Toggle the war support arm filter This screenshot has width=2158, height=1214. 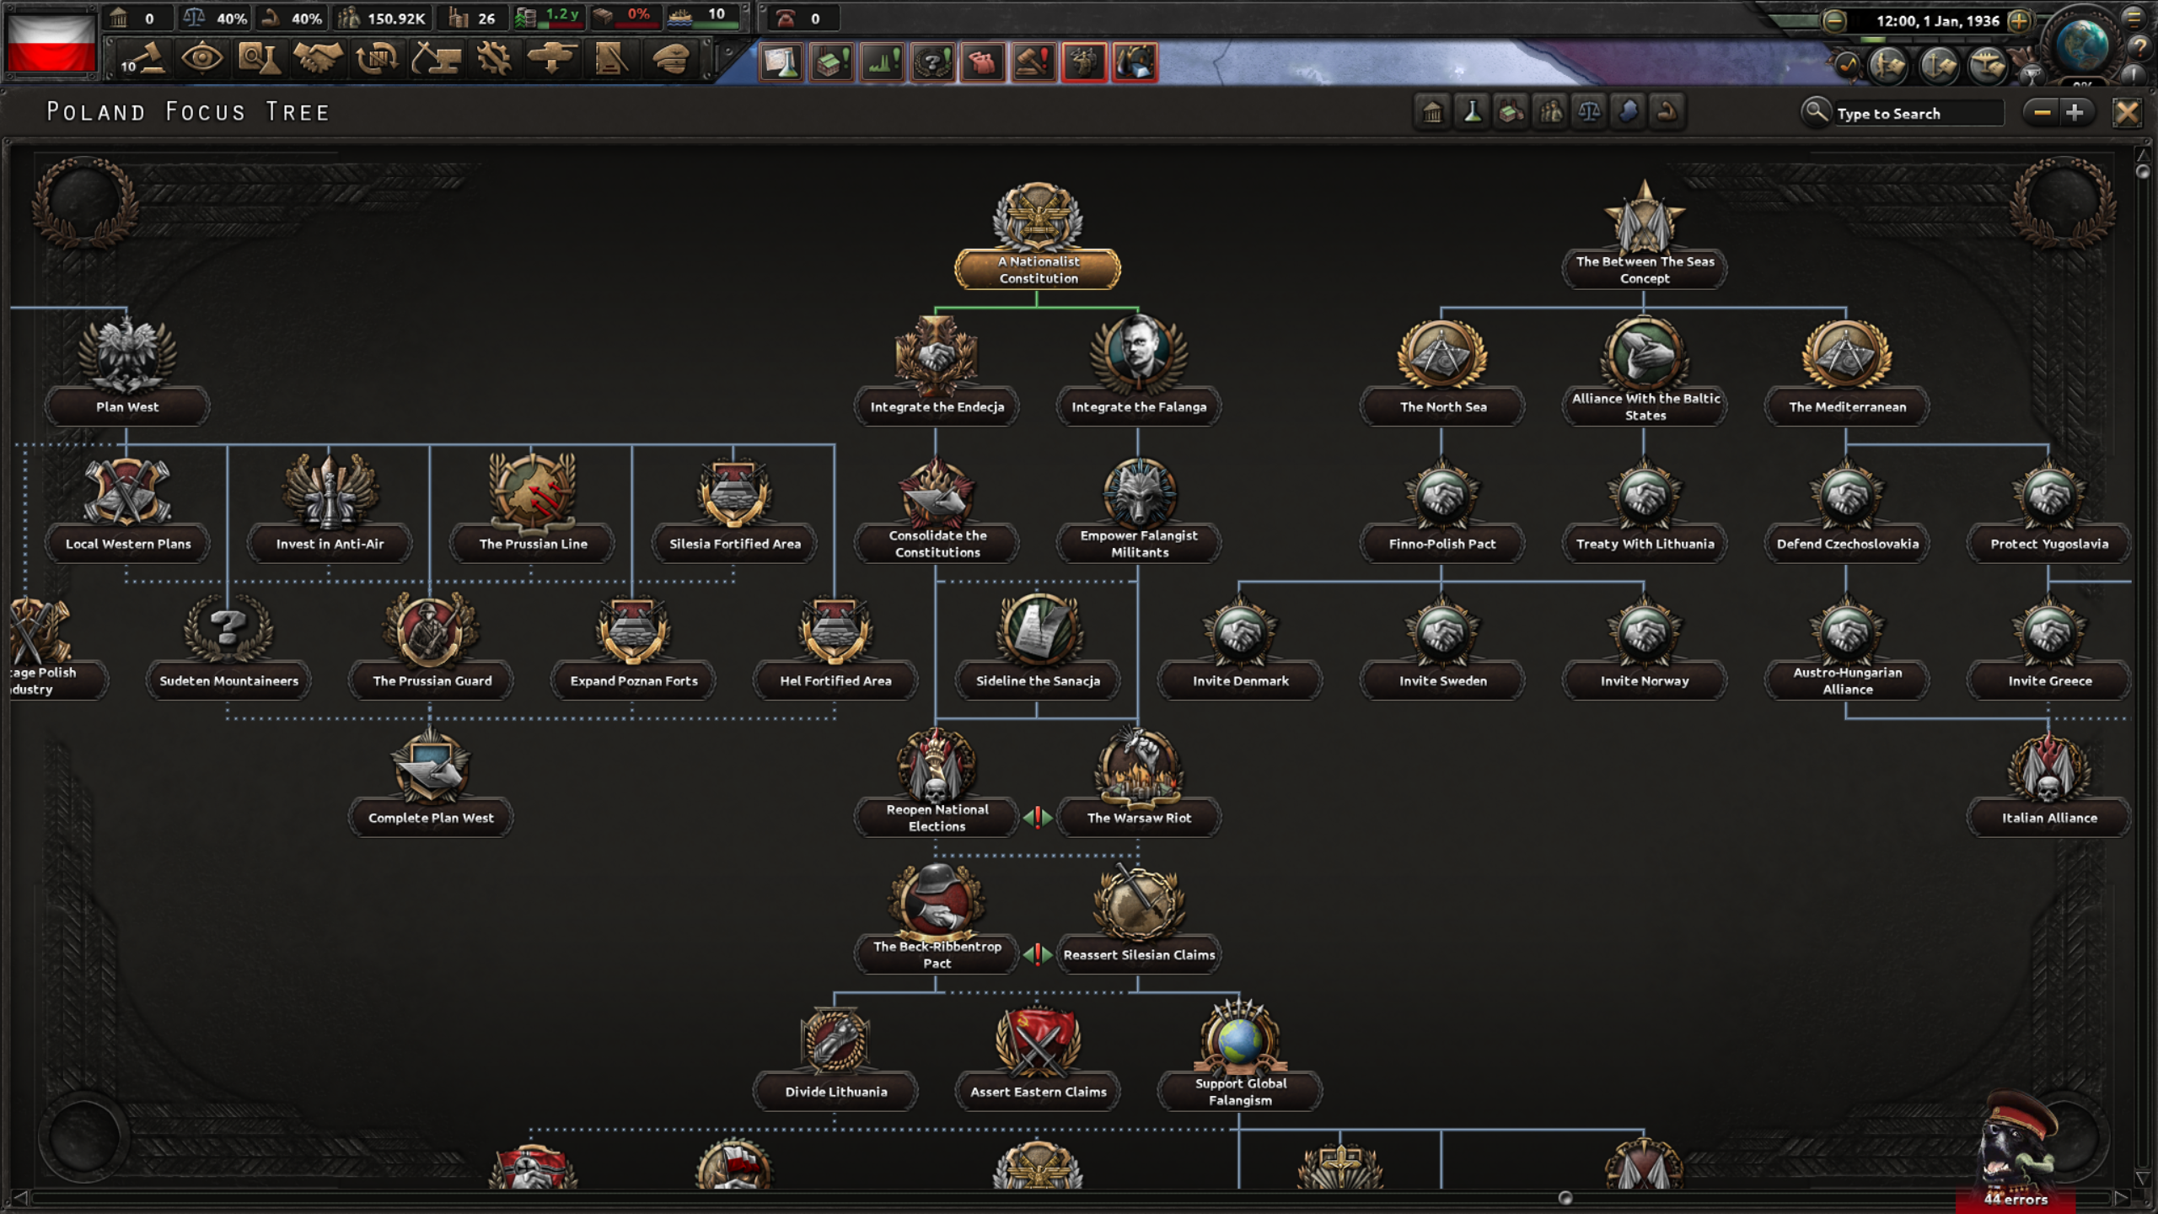click(x=1667, y=111)
